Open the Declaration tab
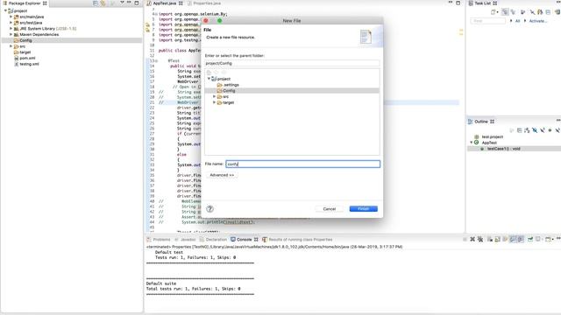The image size is (561, 315). click(213, 239)
